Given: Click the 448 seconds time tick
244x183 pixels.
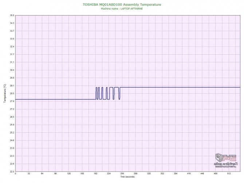Looking at the screenshot, I should (202, 174).
